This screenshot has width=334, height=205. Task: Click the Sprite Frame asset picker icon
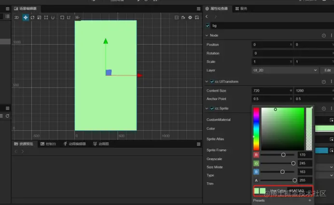pyautogui.click(x=332, y=150)
